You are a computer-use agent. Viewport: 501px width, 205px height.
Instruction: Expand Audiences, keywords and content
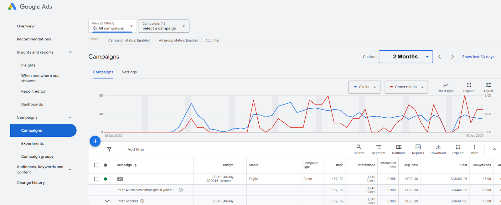(70, 169)
